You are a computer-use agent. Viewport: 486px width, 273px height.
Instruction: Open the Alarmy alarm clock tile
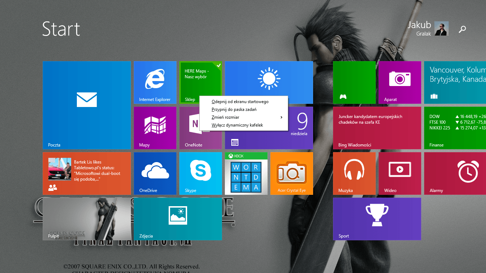click(455, 173)
